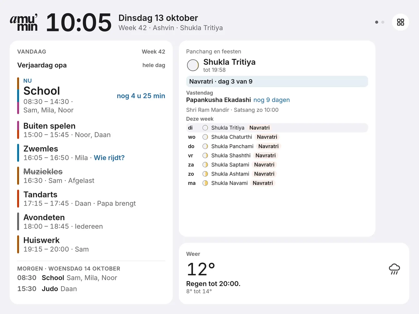The image size is (419, 314).
Task: Click the moon icon in the Shukla Navami row
Action: coord(205,183)
